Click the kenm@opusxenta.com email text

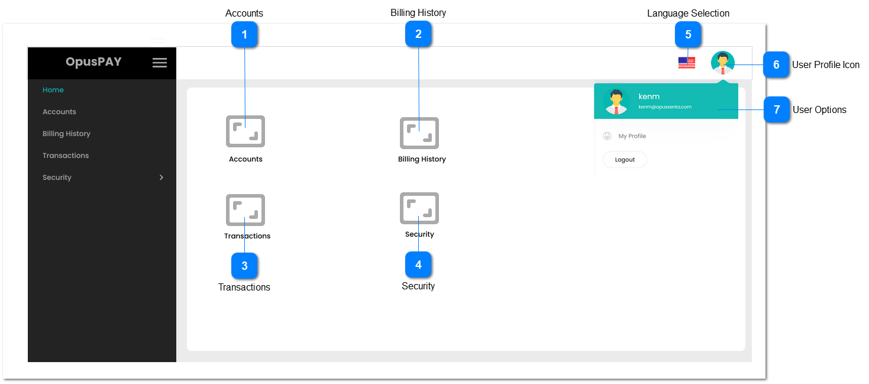click(664, 107)
